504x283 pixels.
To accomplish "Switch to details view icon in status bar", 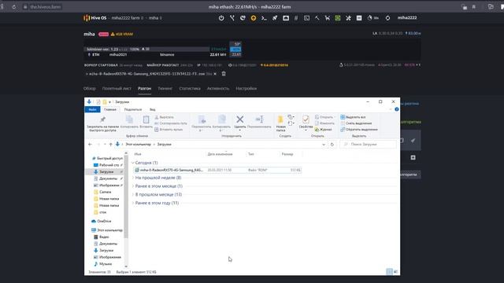I will tap(389, 272).
